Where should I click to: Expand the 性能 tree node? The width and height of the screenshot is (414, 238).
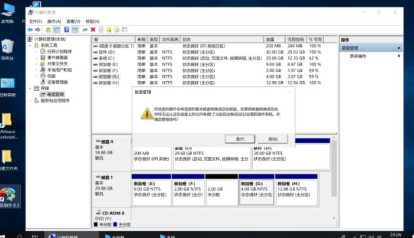37,76
